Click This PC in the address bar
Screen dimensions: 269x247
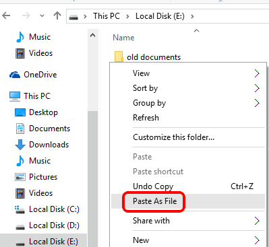(107, 16)
